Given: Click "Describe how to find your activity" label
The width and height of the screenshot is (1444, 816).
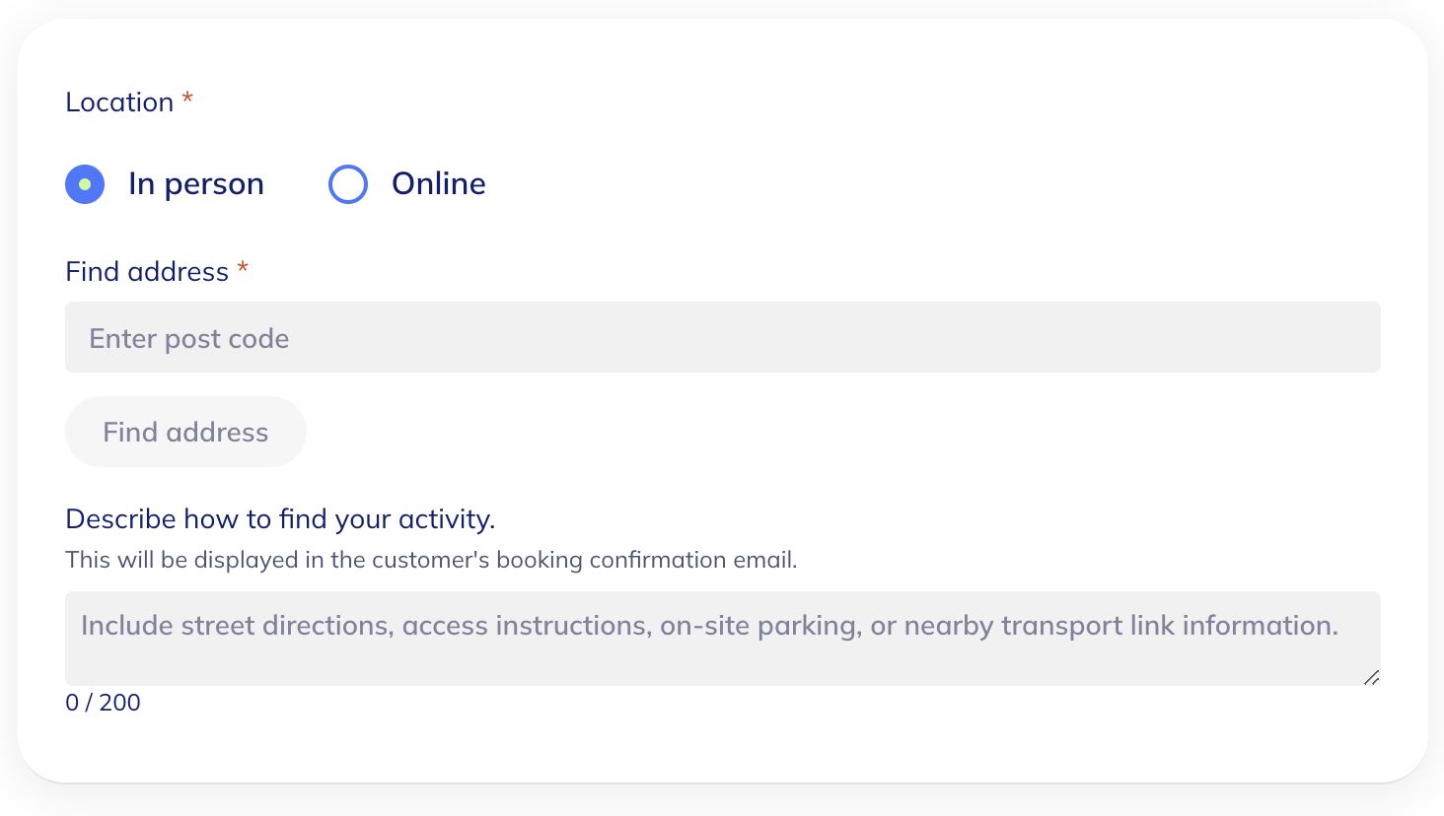Looking at the screenshot, I should (x=280, y=519).
